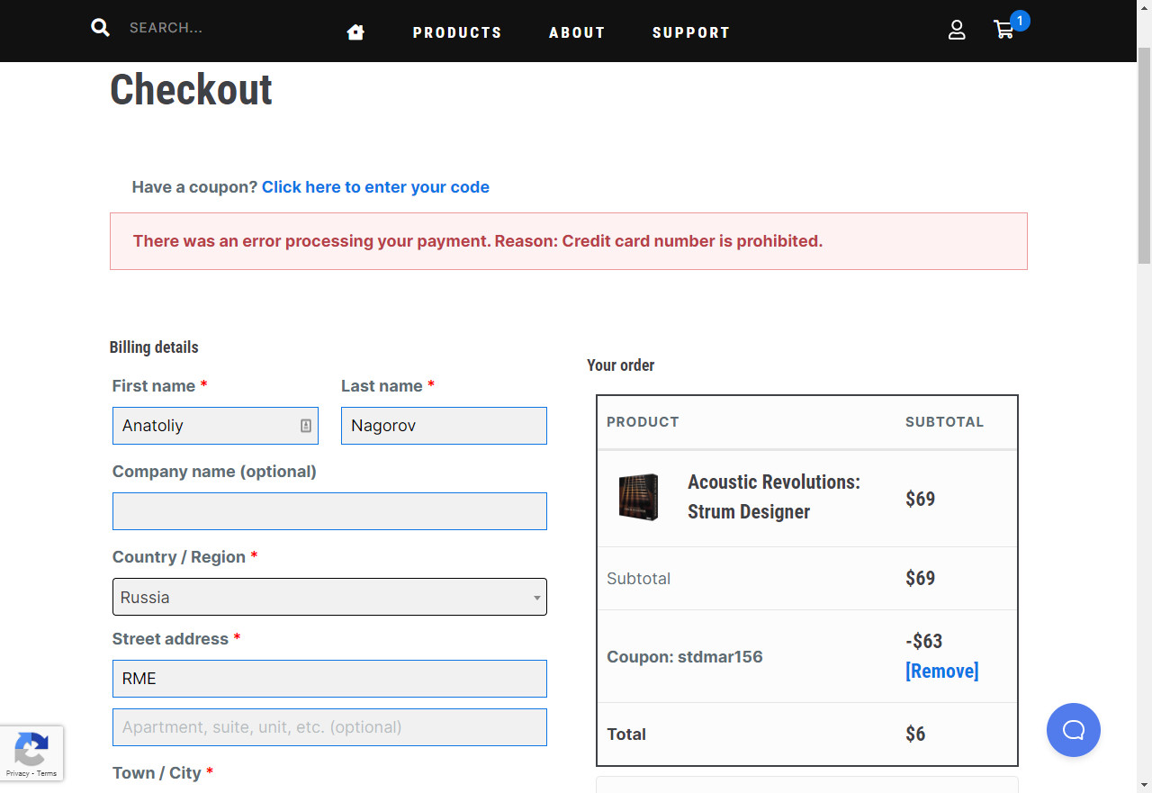Image resolution: width=1152 pixels, height=793 pixels.
Task: Expand the Country / Region dropdown
Action: [329, 597]
